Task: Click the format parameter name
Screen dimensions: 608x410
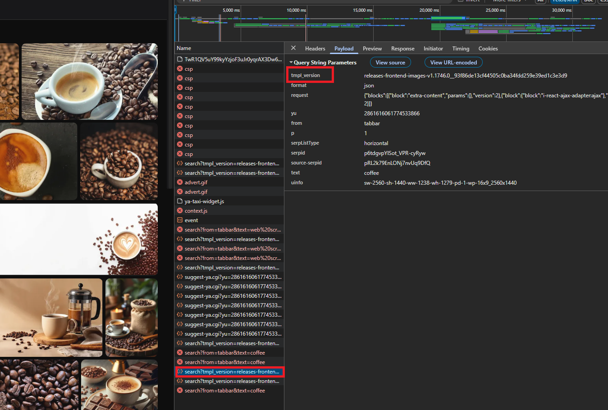Action: pyautogui.click(x=299, y=85)
